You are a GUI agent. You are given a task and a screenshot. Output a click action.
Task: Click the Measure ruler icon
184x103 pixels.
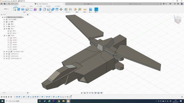pos(85,9)
